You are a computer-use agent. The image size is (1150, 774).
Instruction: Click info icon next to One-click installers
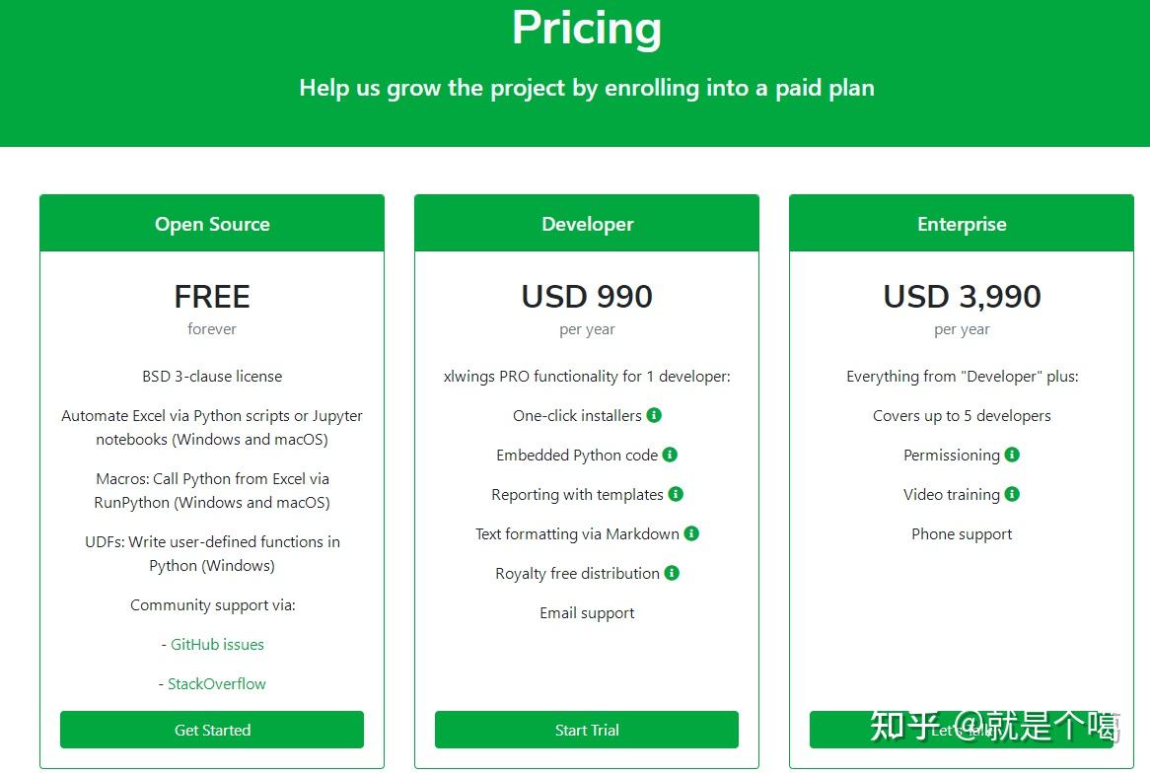tap(654, 415)
